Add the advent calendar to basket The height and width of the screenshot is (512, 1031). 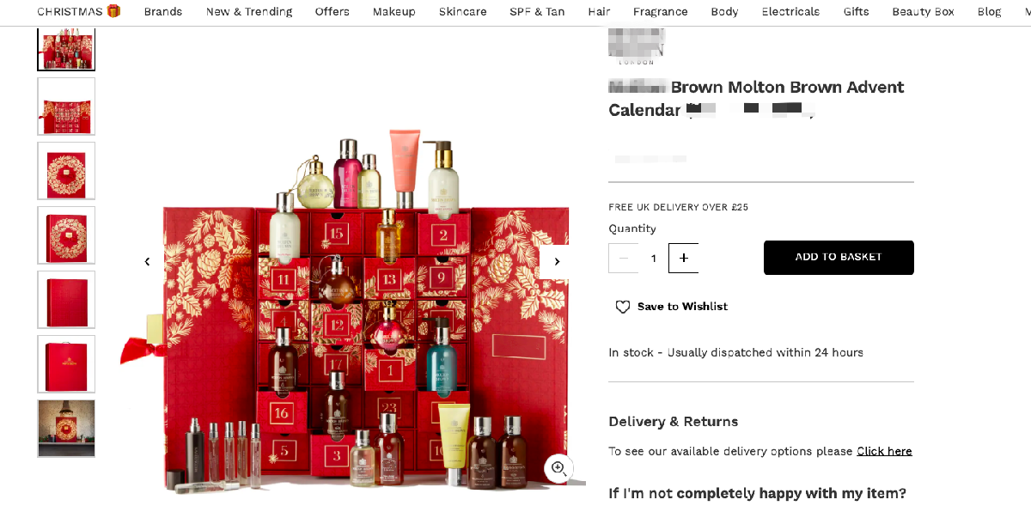point(839,257)
